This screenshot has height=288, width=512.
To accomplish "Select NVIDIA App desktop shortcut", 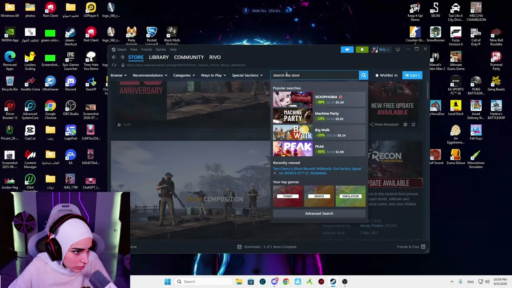I will (x=10, y=35).
